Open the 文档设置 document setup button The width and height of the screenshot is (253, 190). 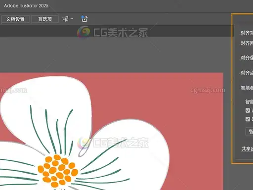click(x=15, y=19)
